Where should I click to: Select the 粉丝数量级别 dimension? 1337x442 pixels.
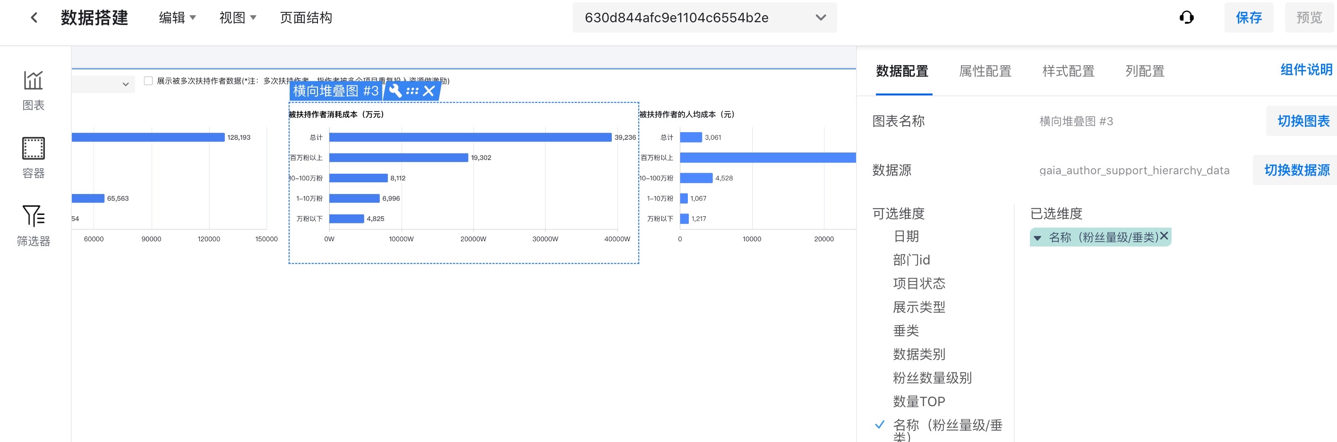click(x=932, y=378)
